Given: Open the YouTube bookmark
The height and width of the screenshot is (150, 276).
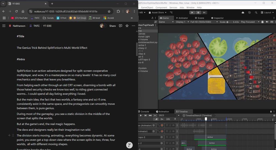Looking at the screenshot, I should click(x=19, y=18).
